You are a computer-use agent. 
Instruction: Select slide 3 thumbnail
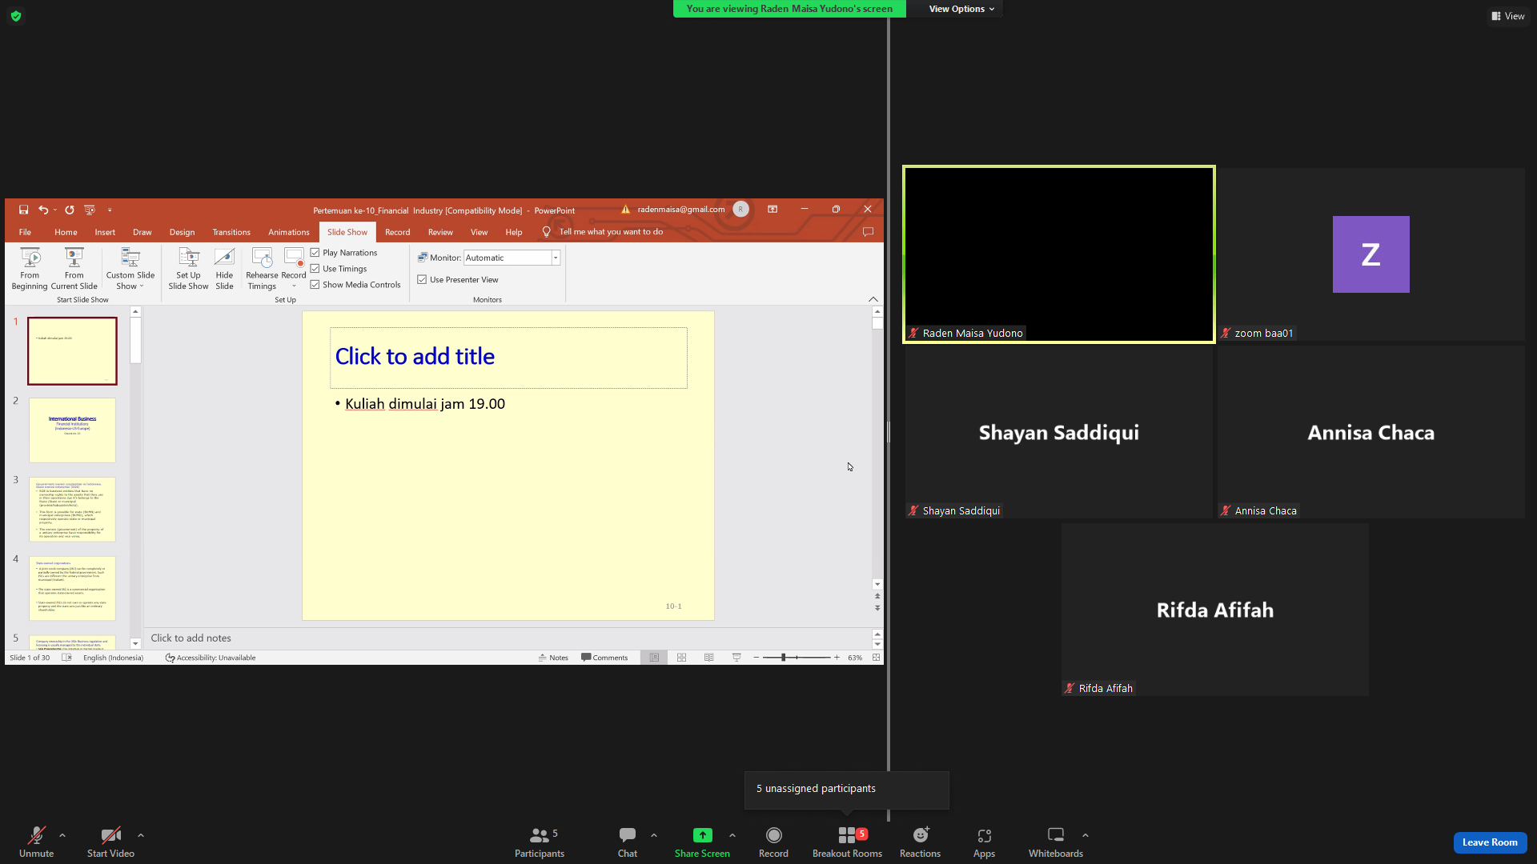[x=72, y=510]
